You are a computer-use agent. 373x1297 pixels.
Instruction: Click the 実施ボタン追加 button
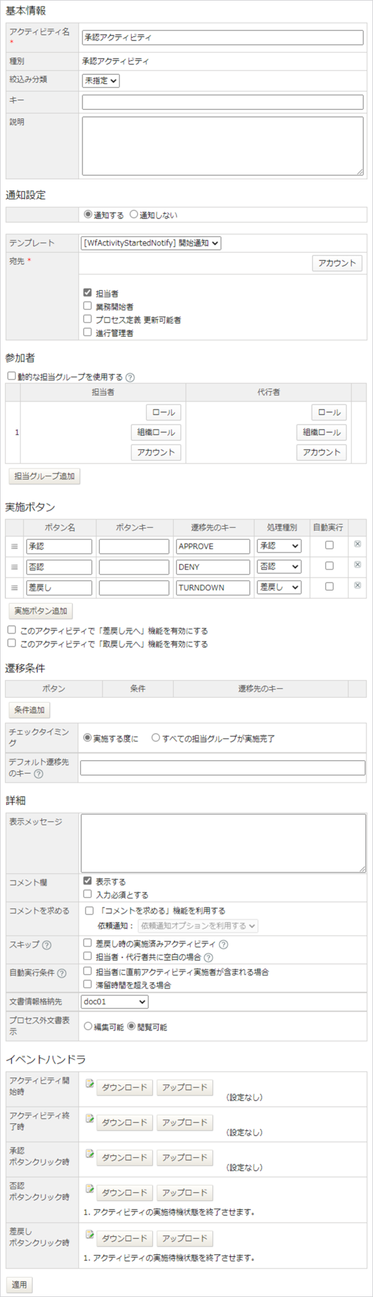point(41,611)
